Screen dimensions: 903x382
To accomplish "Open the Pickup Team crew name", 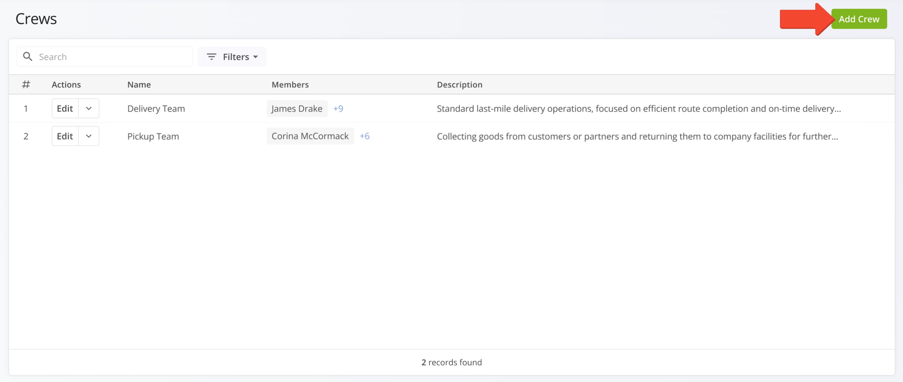I will [x=153, y=136].
